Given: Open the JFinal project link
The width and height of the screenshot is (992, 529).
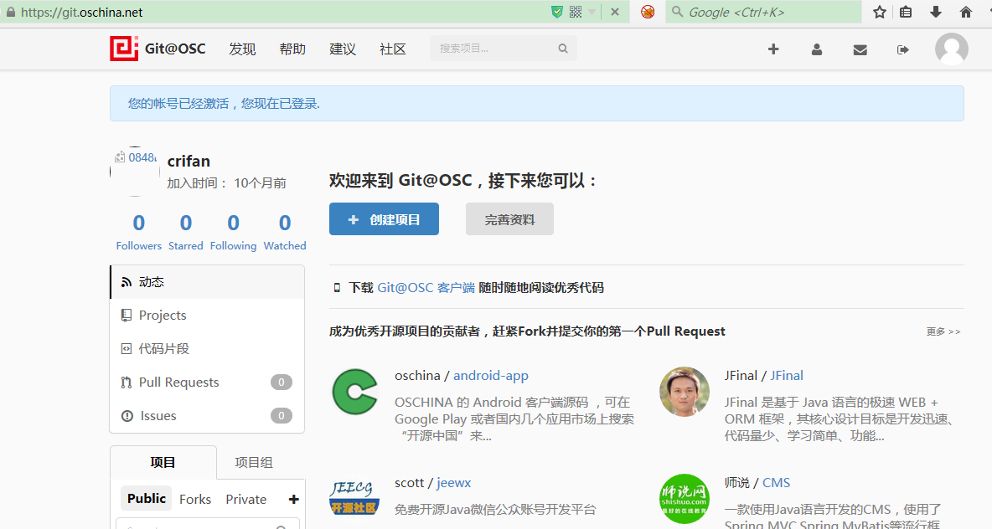Looking at the screenshot, I should 787,376.
